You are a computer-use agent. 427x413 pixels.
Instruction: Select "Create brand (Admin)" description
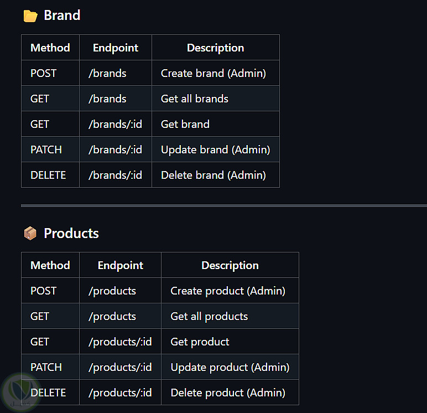[213, 73]
